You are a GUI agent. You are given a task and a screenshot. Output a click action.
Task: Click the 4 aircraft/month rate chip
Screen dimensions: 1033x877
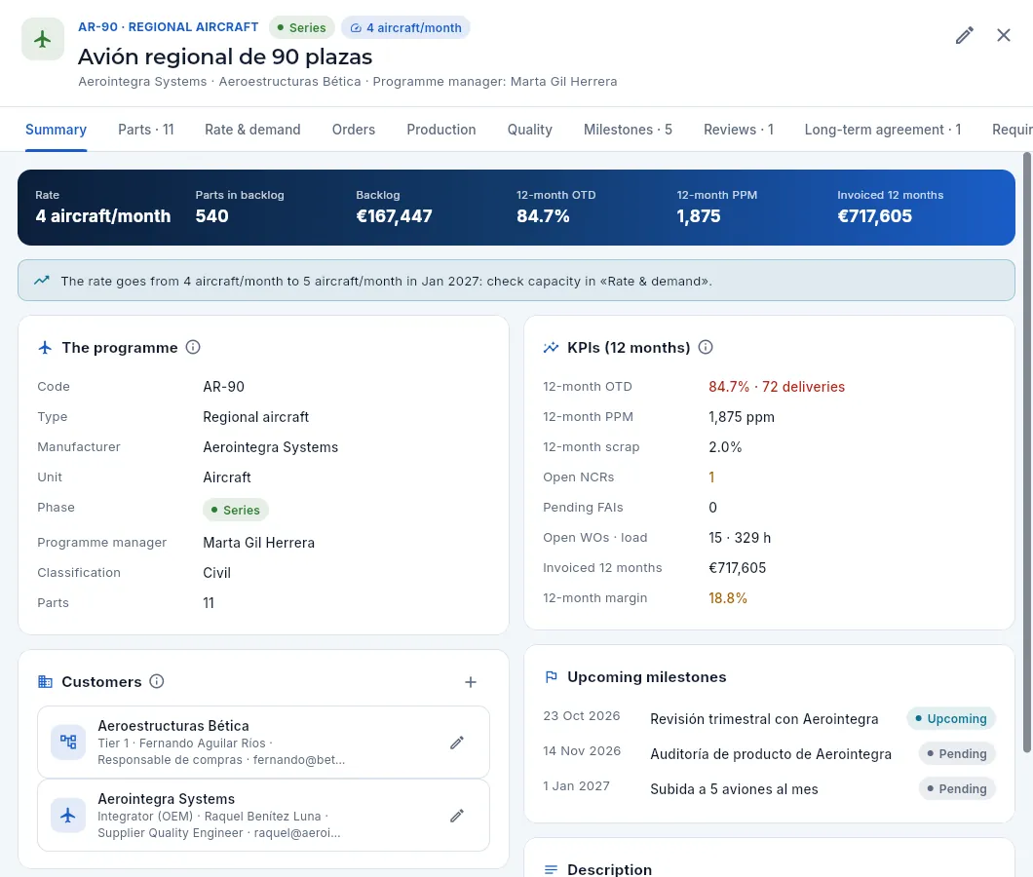[405, 27]
